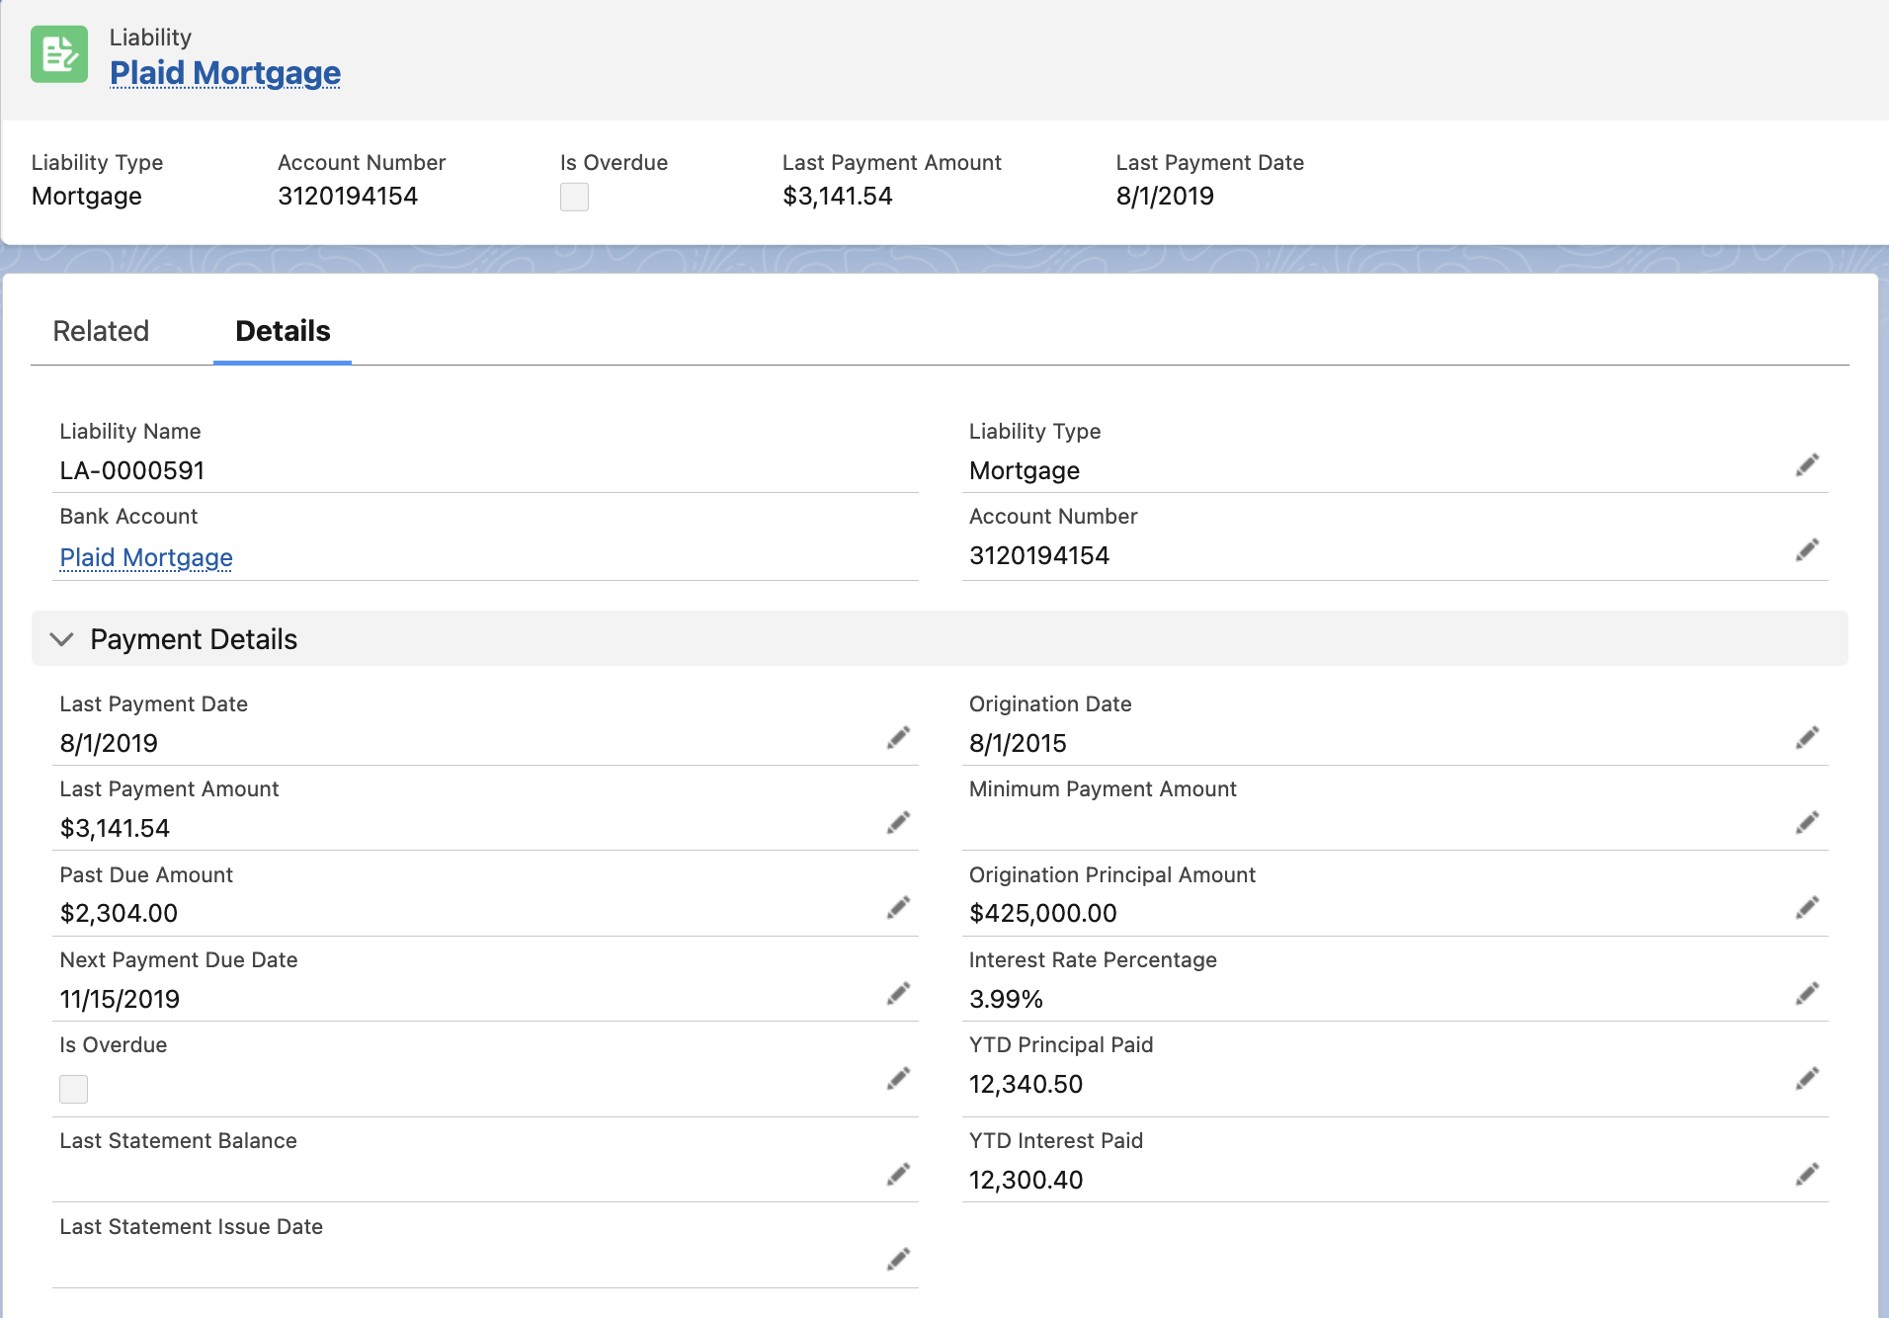Click header Last Payment Date 8/1/2019
Viewport: 1889px width, 1318px height.
[1165, 196]
